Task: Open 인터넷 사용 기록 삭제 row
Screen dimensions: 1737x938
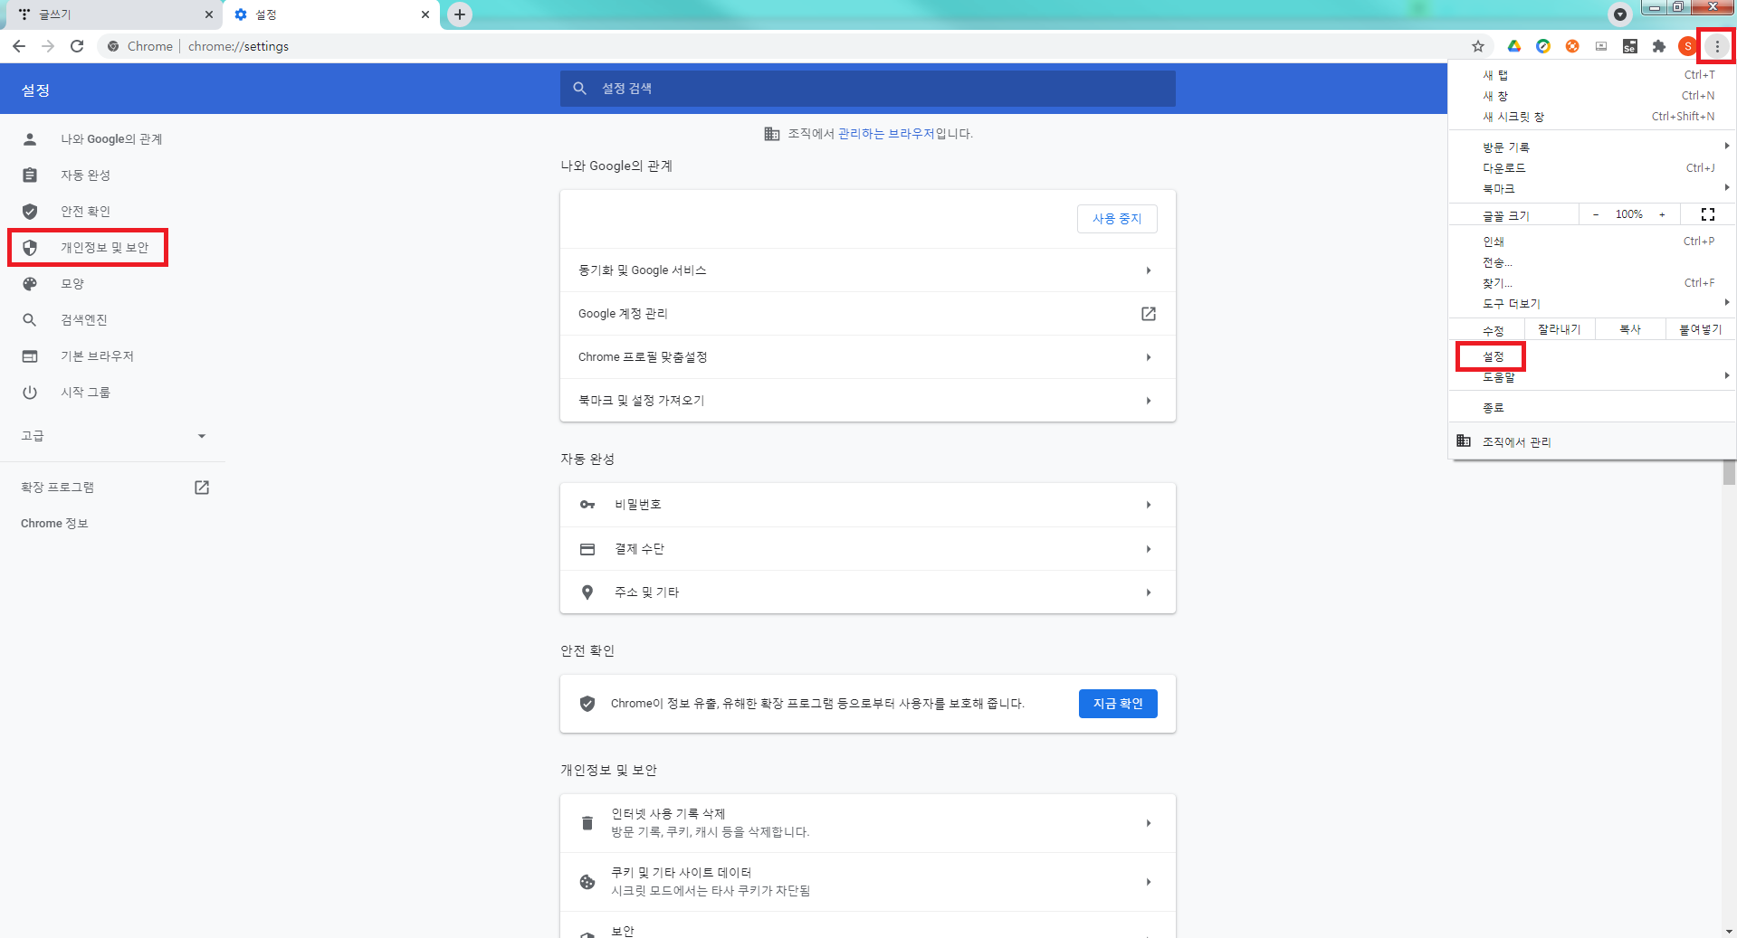Action: [867, 823]
